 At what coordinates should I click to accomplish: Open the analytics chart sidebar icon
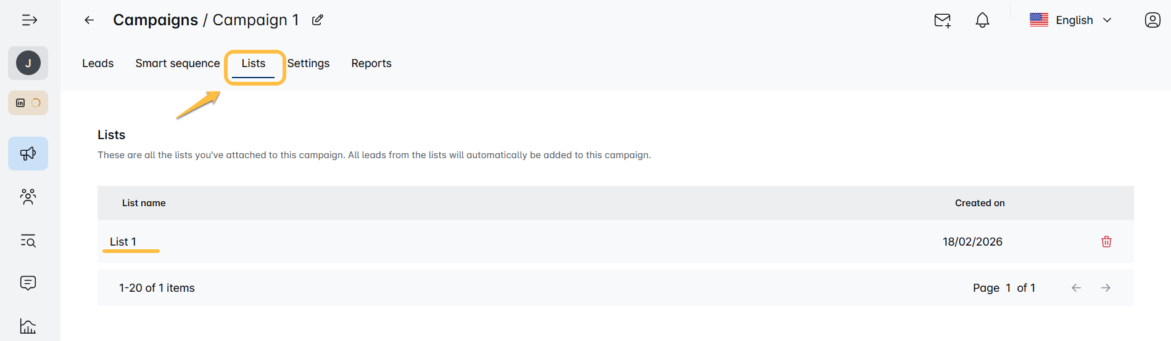tap(28, 326)
